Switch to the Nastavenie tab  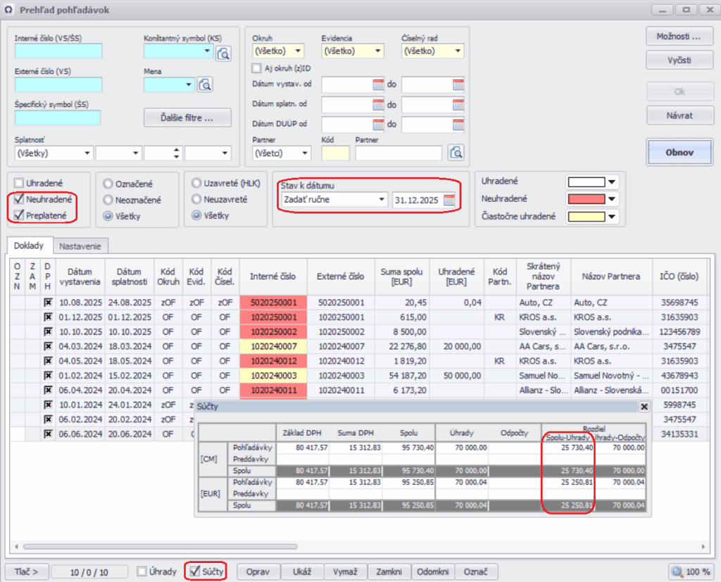click(80, 246)
